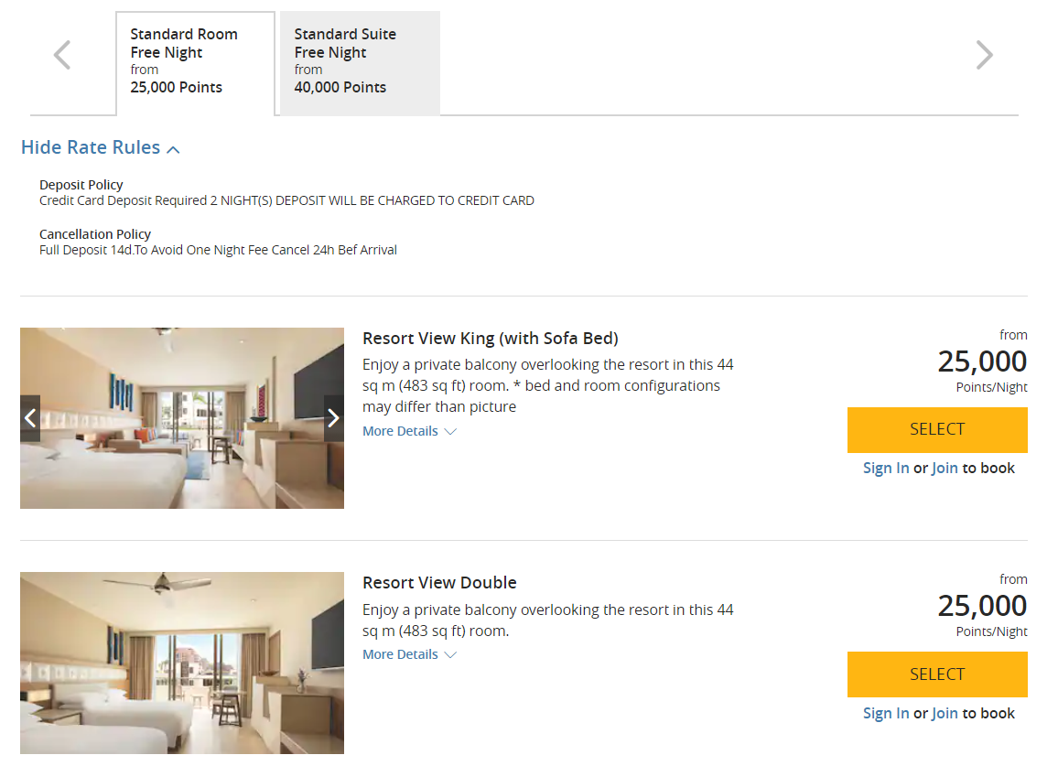Click Join under Resort View Double
Screen dimensions: 1058x766
[945, 713]
